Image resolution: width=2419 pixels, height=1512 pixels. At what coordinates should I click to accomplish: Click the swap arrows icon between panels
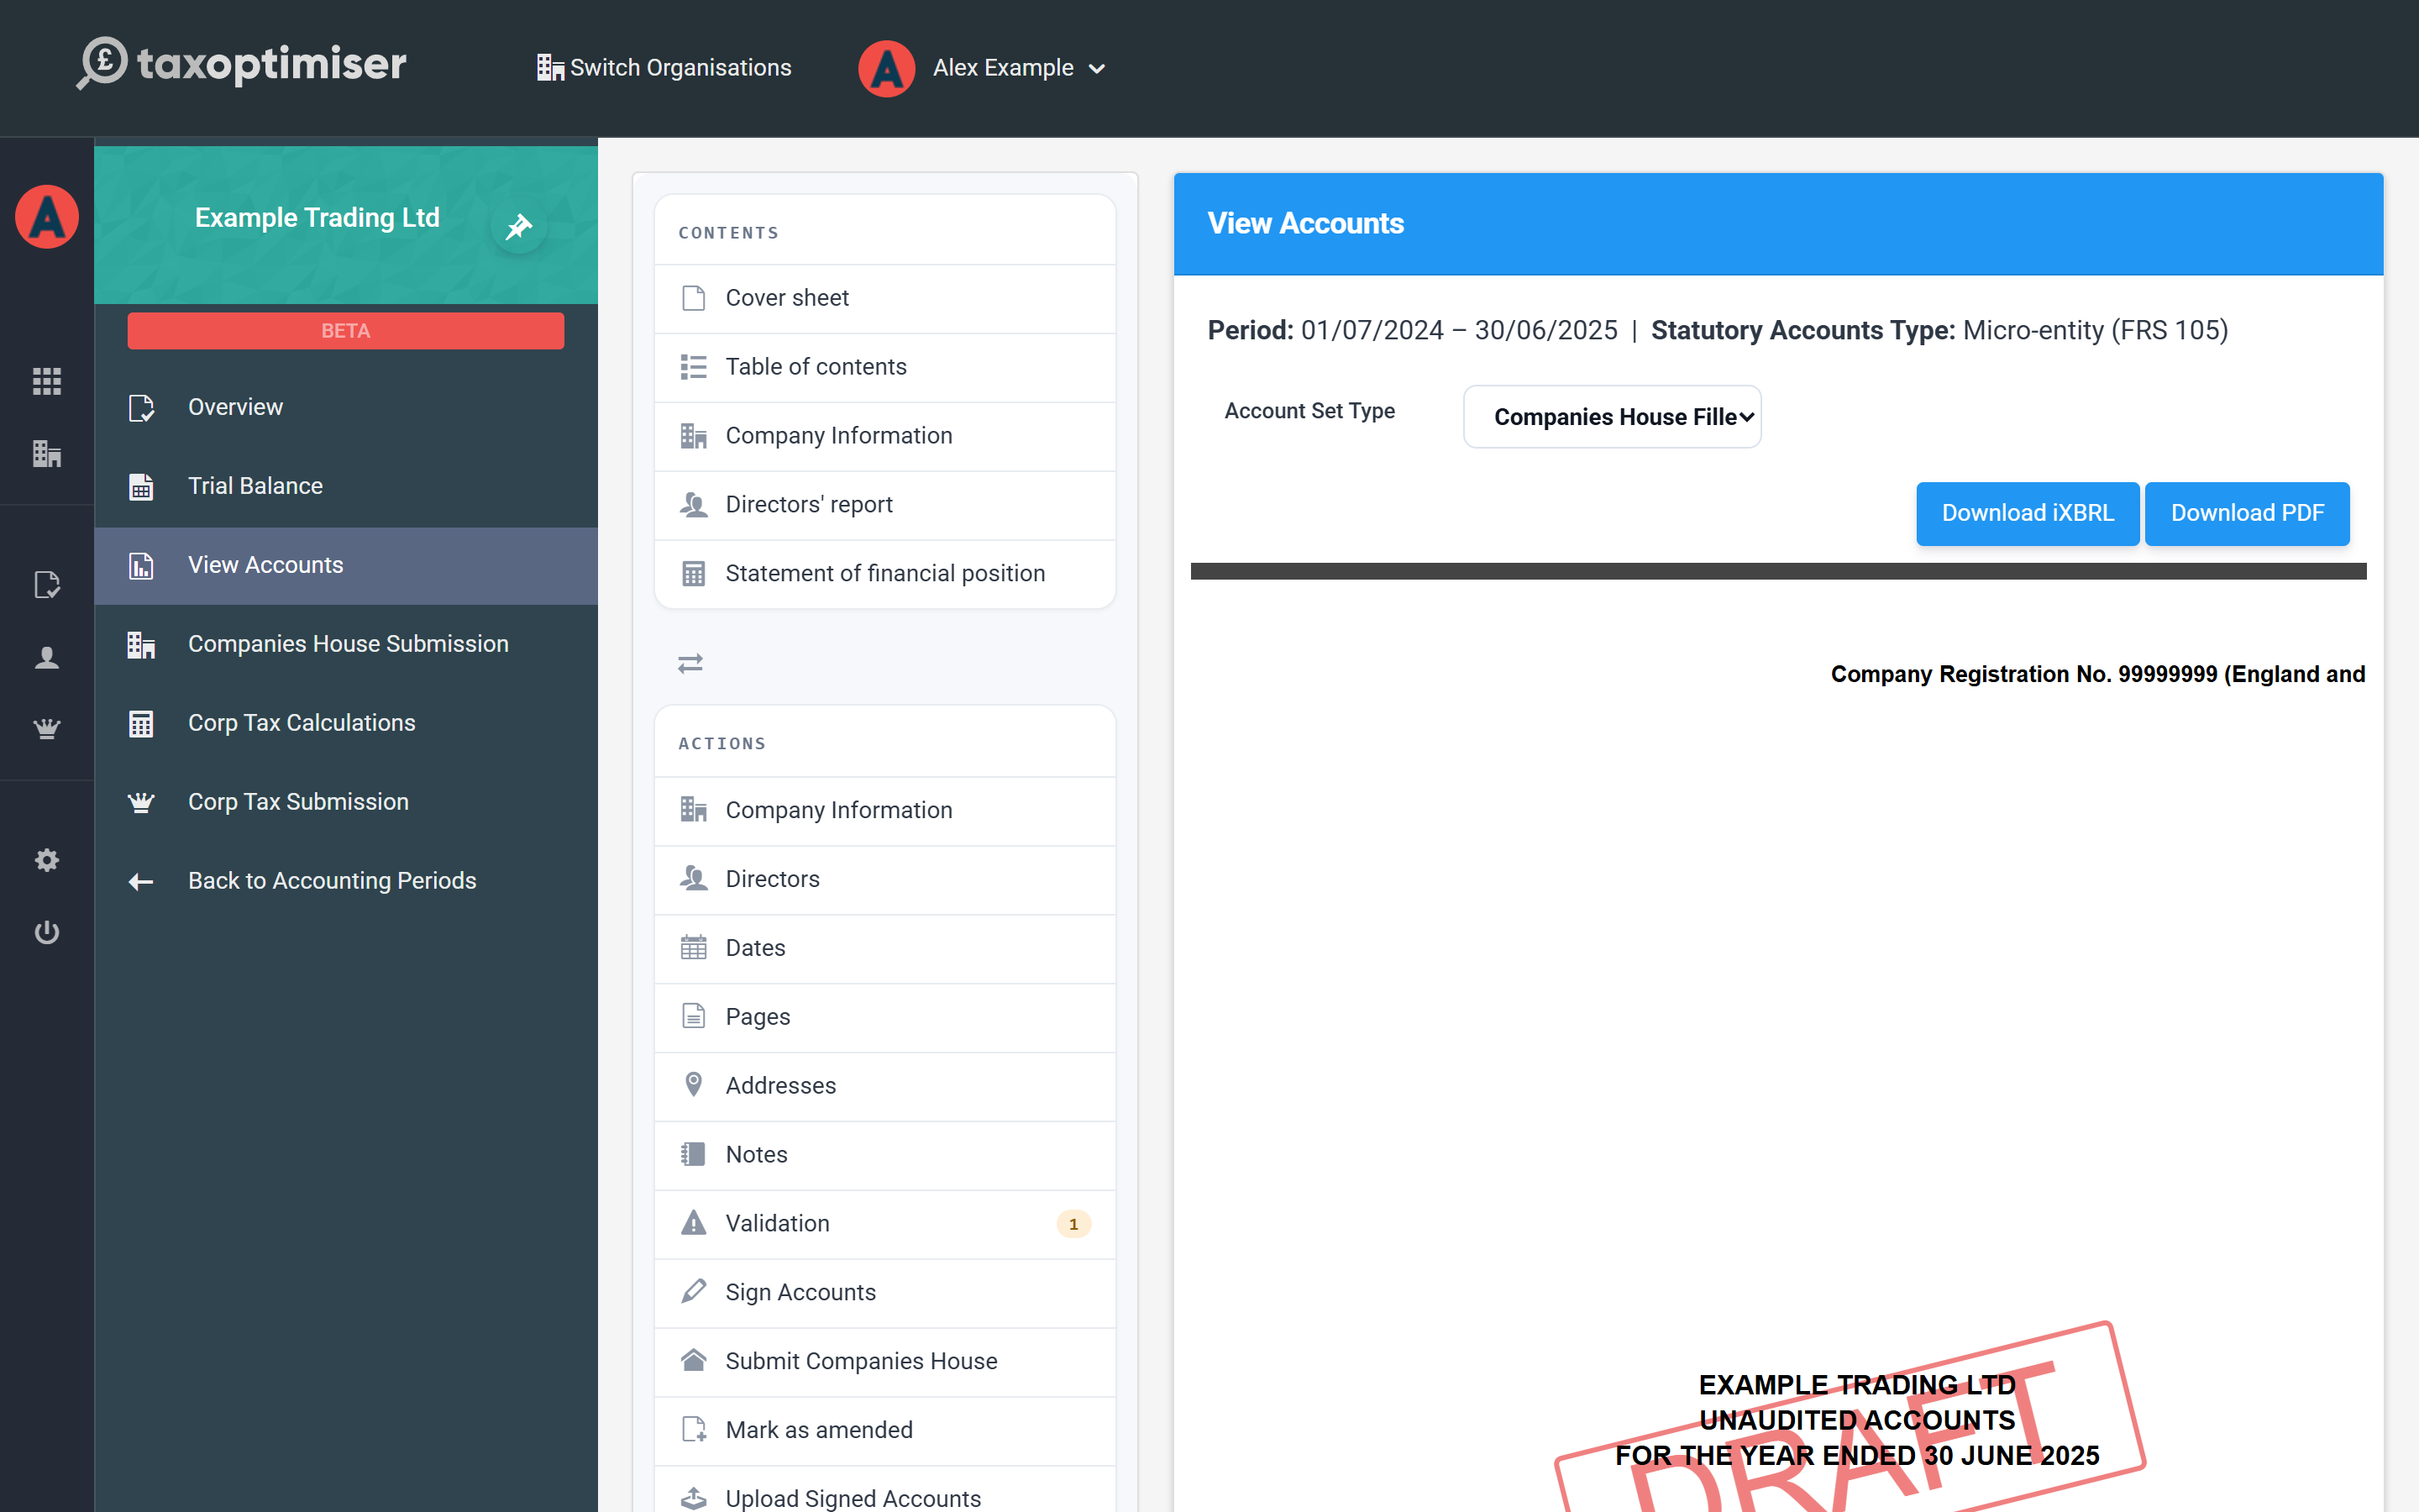coord(690,663)
